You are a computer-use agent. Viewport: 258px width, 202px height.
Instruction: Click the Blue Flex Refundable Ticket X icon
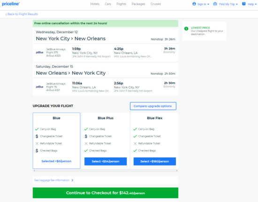click(x=135, y=144)
